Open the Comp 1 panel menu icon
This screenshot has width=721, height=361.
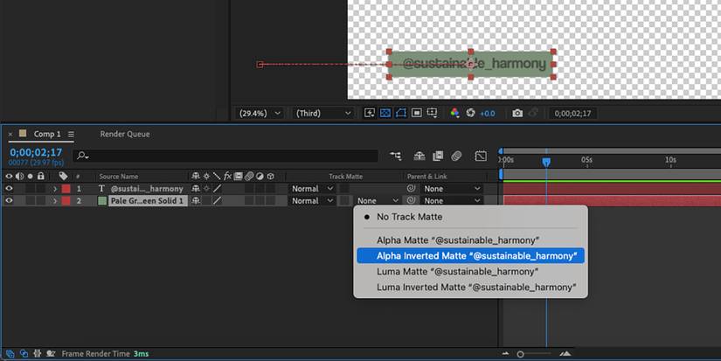(71, 135)
